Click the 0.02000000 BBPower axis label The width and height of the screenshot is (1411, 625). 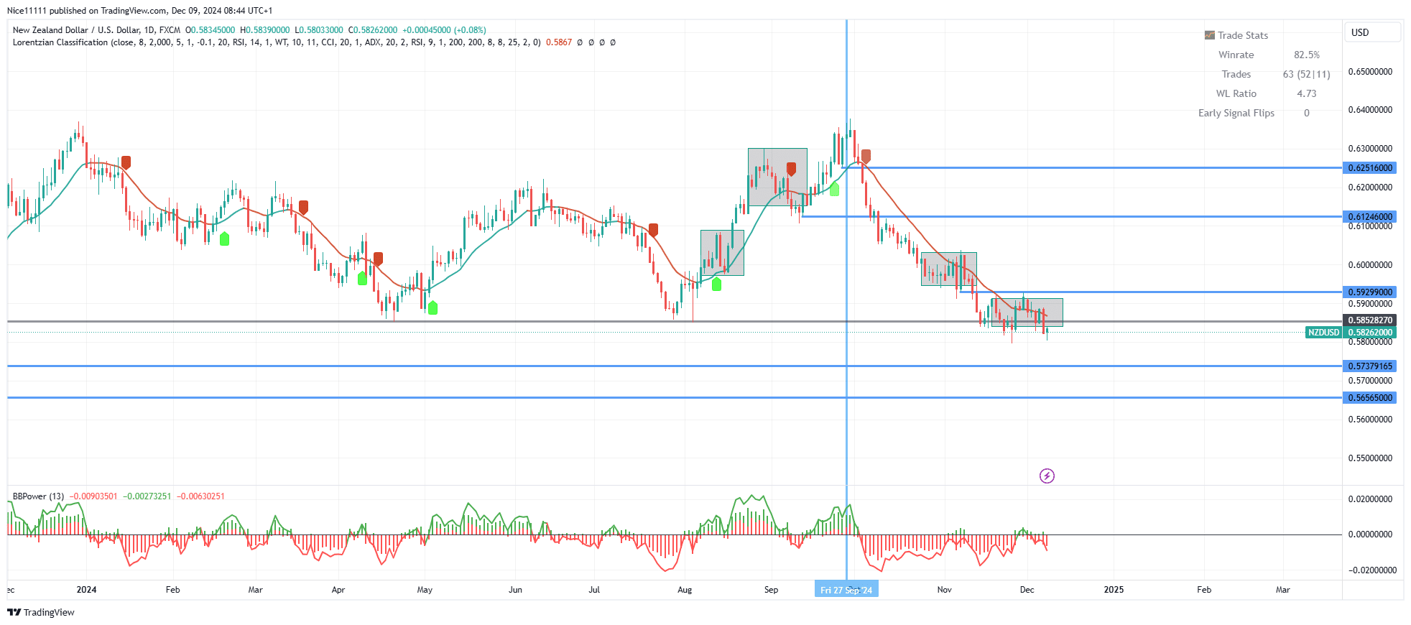[x=1370, y=499]
